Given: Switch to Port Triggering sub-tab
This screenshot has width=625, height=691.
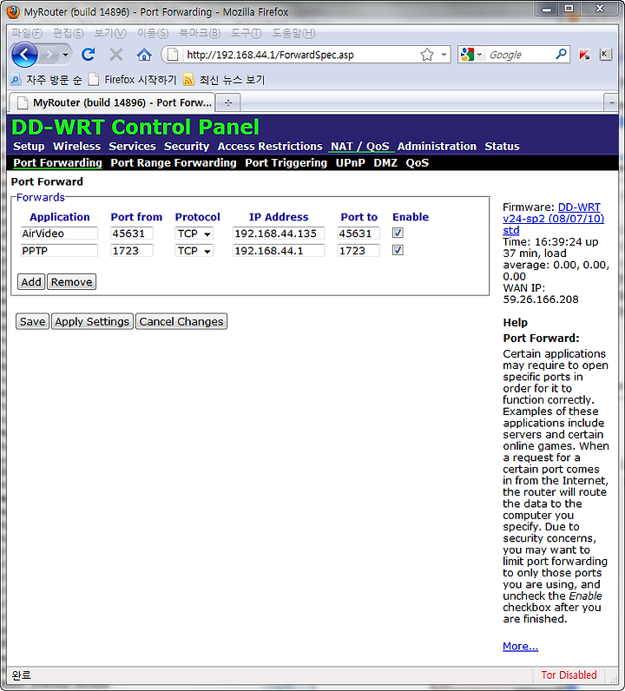Looking at the screenshot, I should tap(286, 162).
